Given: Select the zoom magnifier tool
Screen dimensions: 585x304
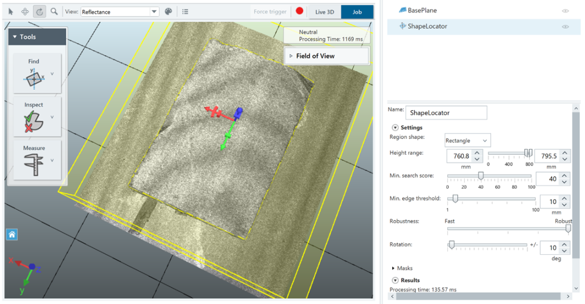Looking at the screenshot, I should (54, 11).
